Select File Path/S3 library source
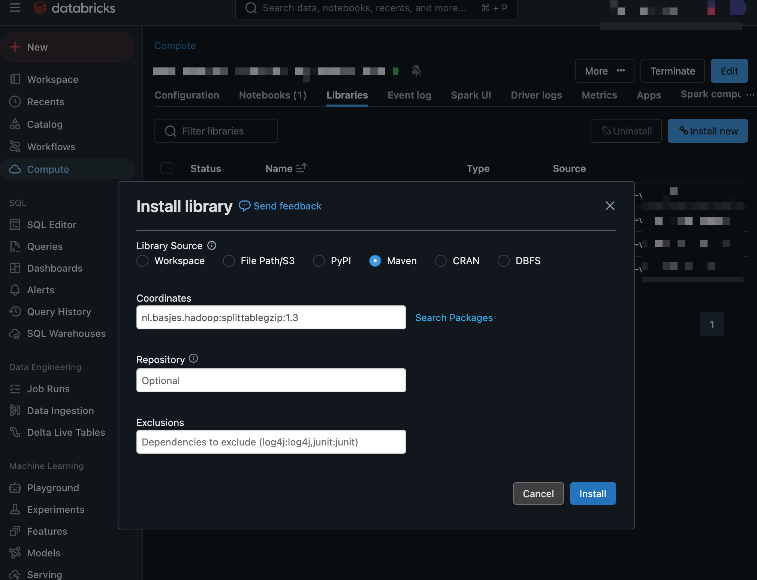 229,261
